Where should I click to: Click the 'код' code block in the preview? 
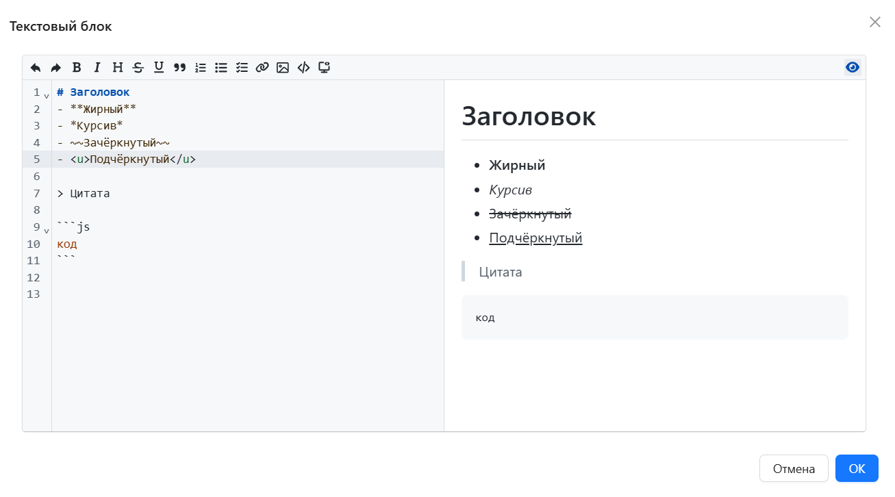point(655,317)
